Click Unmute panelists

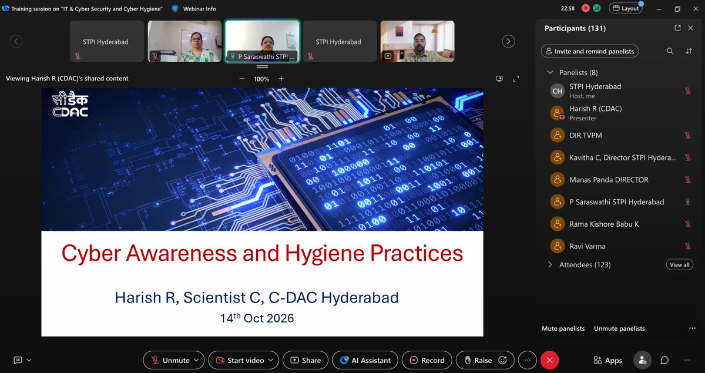619,328
